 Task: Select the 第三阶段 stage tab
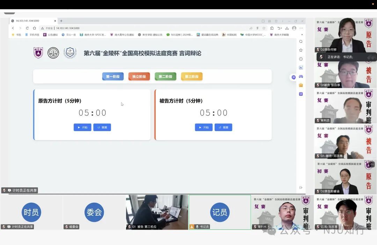click(x=192, y=77)
